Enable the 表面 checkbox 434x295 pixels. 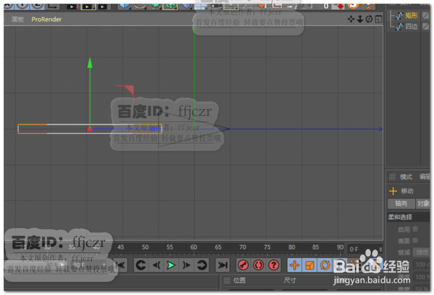pos(415,241)
